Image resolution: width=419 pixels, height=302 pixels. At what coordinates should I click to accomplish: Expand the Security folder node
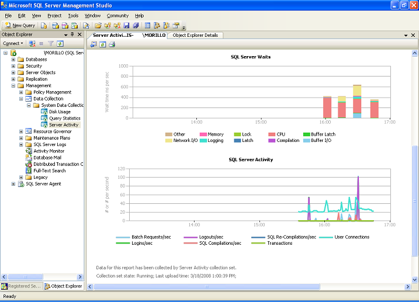point(13,66)
